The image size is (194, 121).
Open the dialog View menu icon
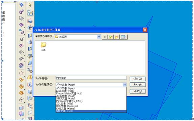(x=123, y=37)
